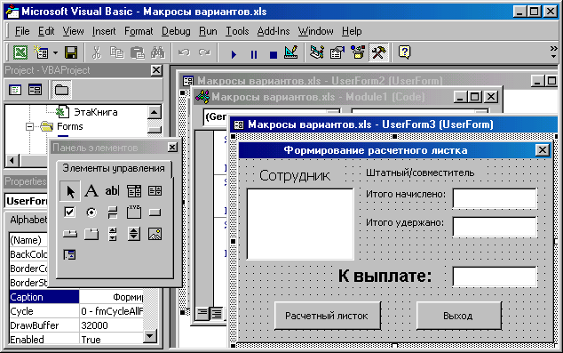Click the Расчетный листок button
The width and height of the screenshot is (563, 353).
(327, 316)
